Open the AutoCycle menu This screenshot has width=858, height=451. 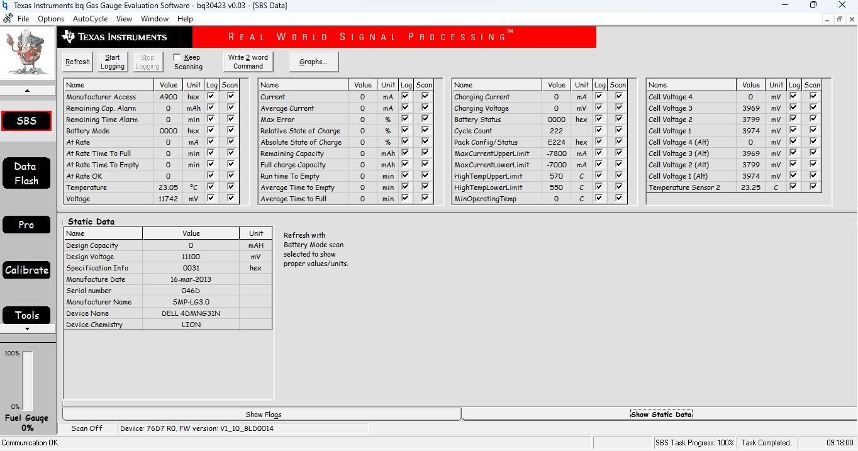(90, 19)
